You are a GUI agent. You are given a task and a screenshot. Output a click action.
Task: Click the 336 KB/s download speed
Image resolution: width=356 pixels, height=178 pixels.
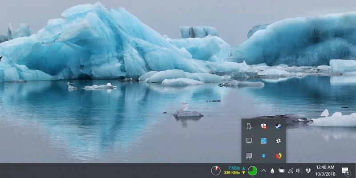(232, 173)
